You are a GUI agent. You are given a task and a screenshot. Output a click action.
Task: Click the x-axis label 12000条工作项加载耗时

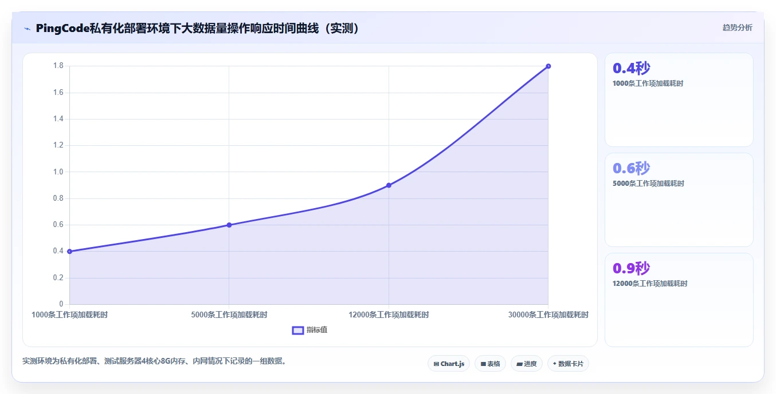point(389,315)
